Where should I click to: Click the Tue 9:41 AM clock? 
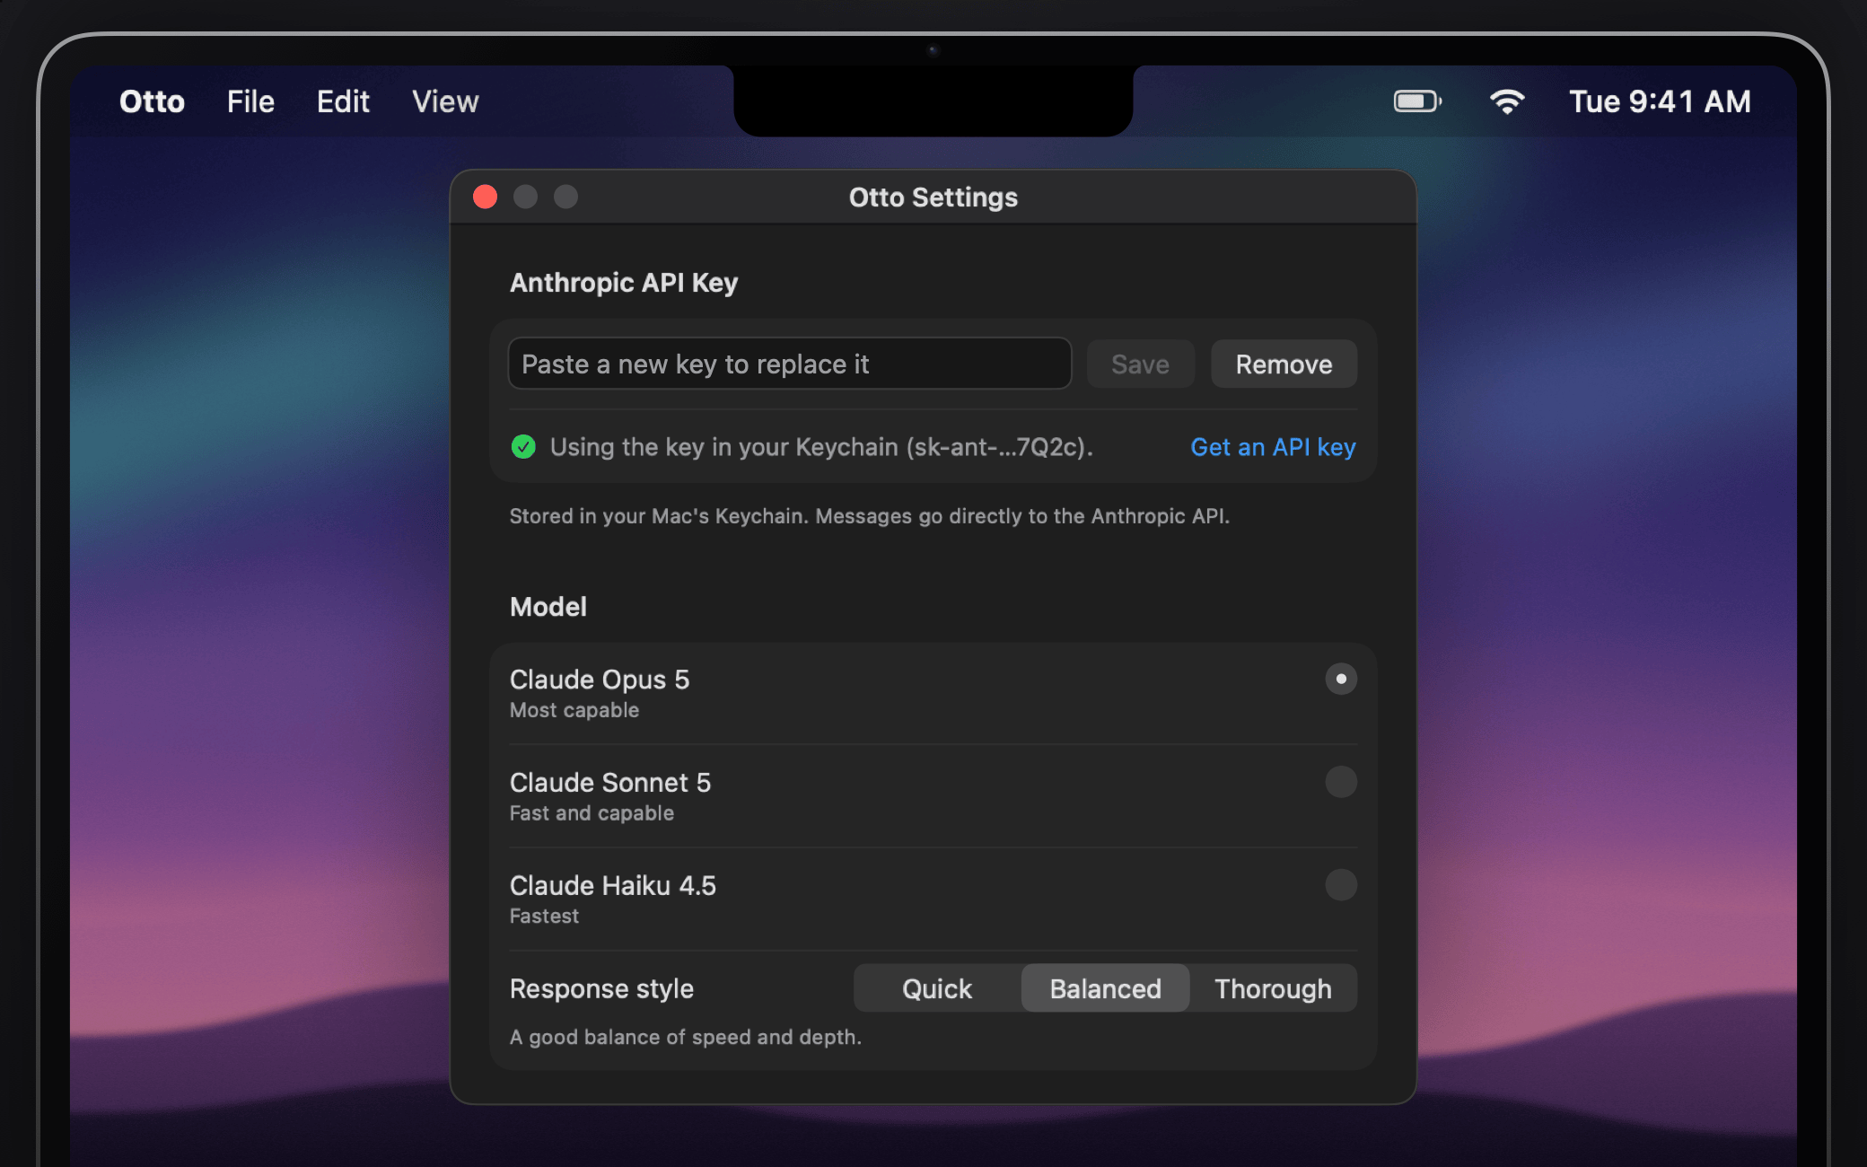(1660, 101)
